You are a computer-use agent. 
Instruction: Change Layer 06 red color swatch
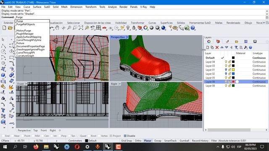tap(233, 82)
